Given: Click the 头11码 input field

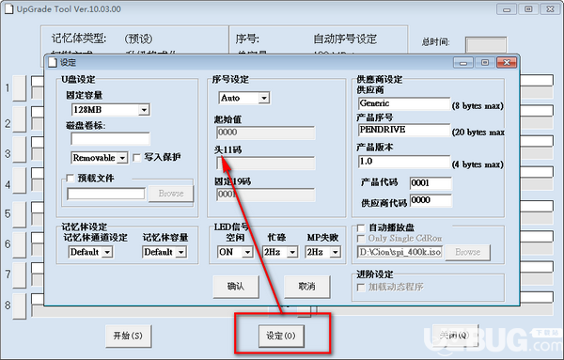Looking at the screenshot, I should [266, 164].
